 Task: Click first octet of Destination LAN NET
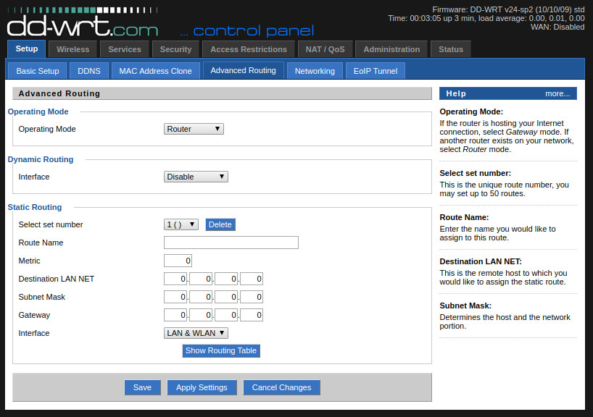coord(175,279)
